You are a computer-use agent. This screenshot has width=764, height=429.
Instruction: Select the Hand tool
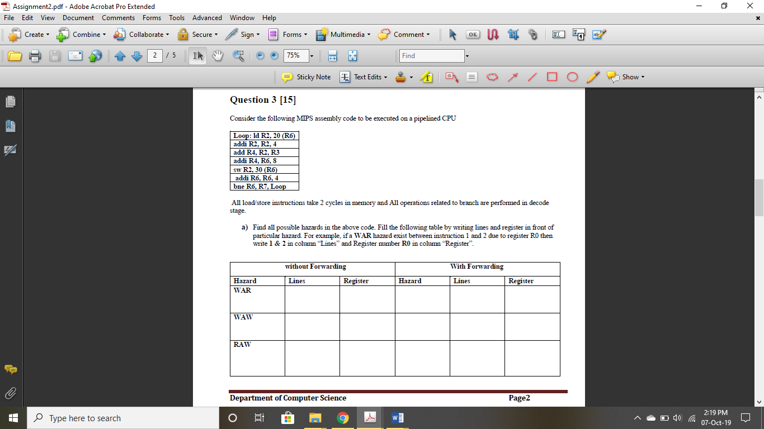(x=218, y=56)
